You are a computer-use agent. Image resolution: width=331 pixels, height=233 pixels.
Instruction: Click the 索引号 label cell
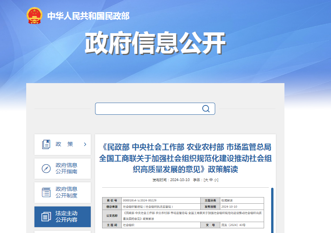point(112,200)
